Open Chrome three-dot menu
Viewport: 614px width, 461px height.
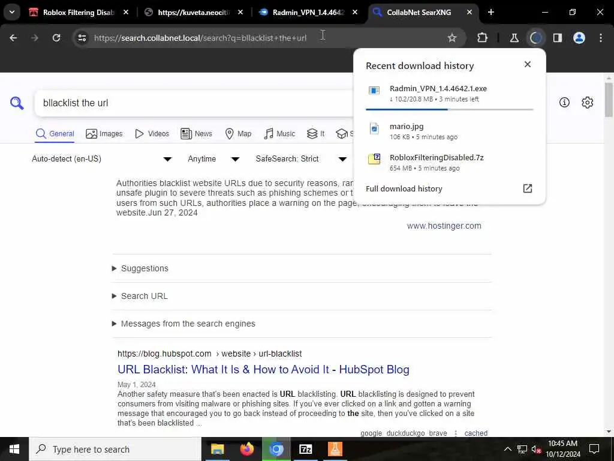click(601, 38)
